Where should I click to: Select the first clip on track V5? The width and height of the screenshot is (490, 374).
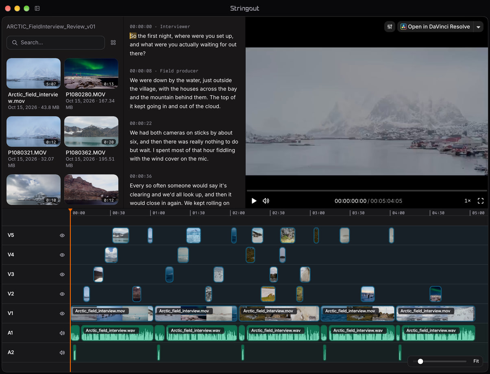[121, 235]
